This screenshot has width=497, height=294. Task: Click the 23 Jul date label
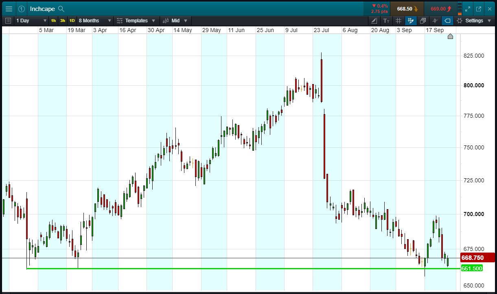click(321, 30)
